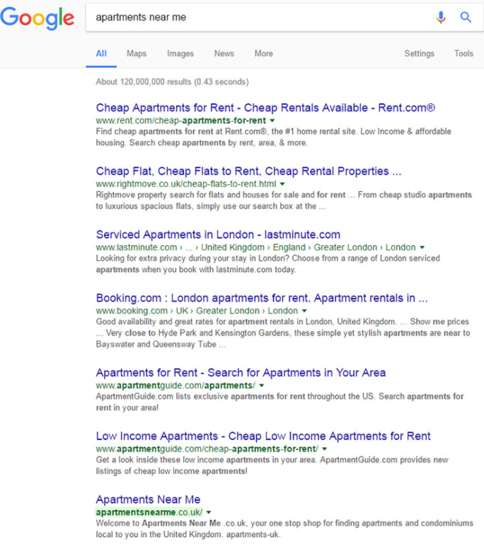Open 'Low Income Apartments' result link
The image size is (484, 544).
click(263, 436)
